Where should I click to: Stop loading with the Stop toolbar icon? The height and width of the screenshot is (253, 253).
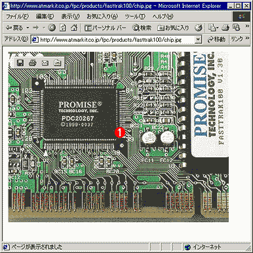coord(52,28)
